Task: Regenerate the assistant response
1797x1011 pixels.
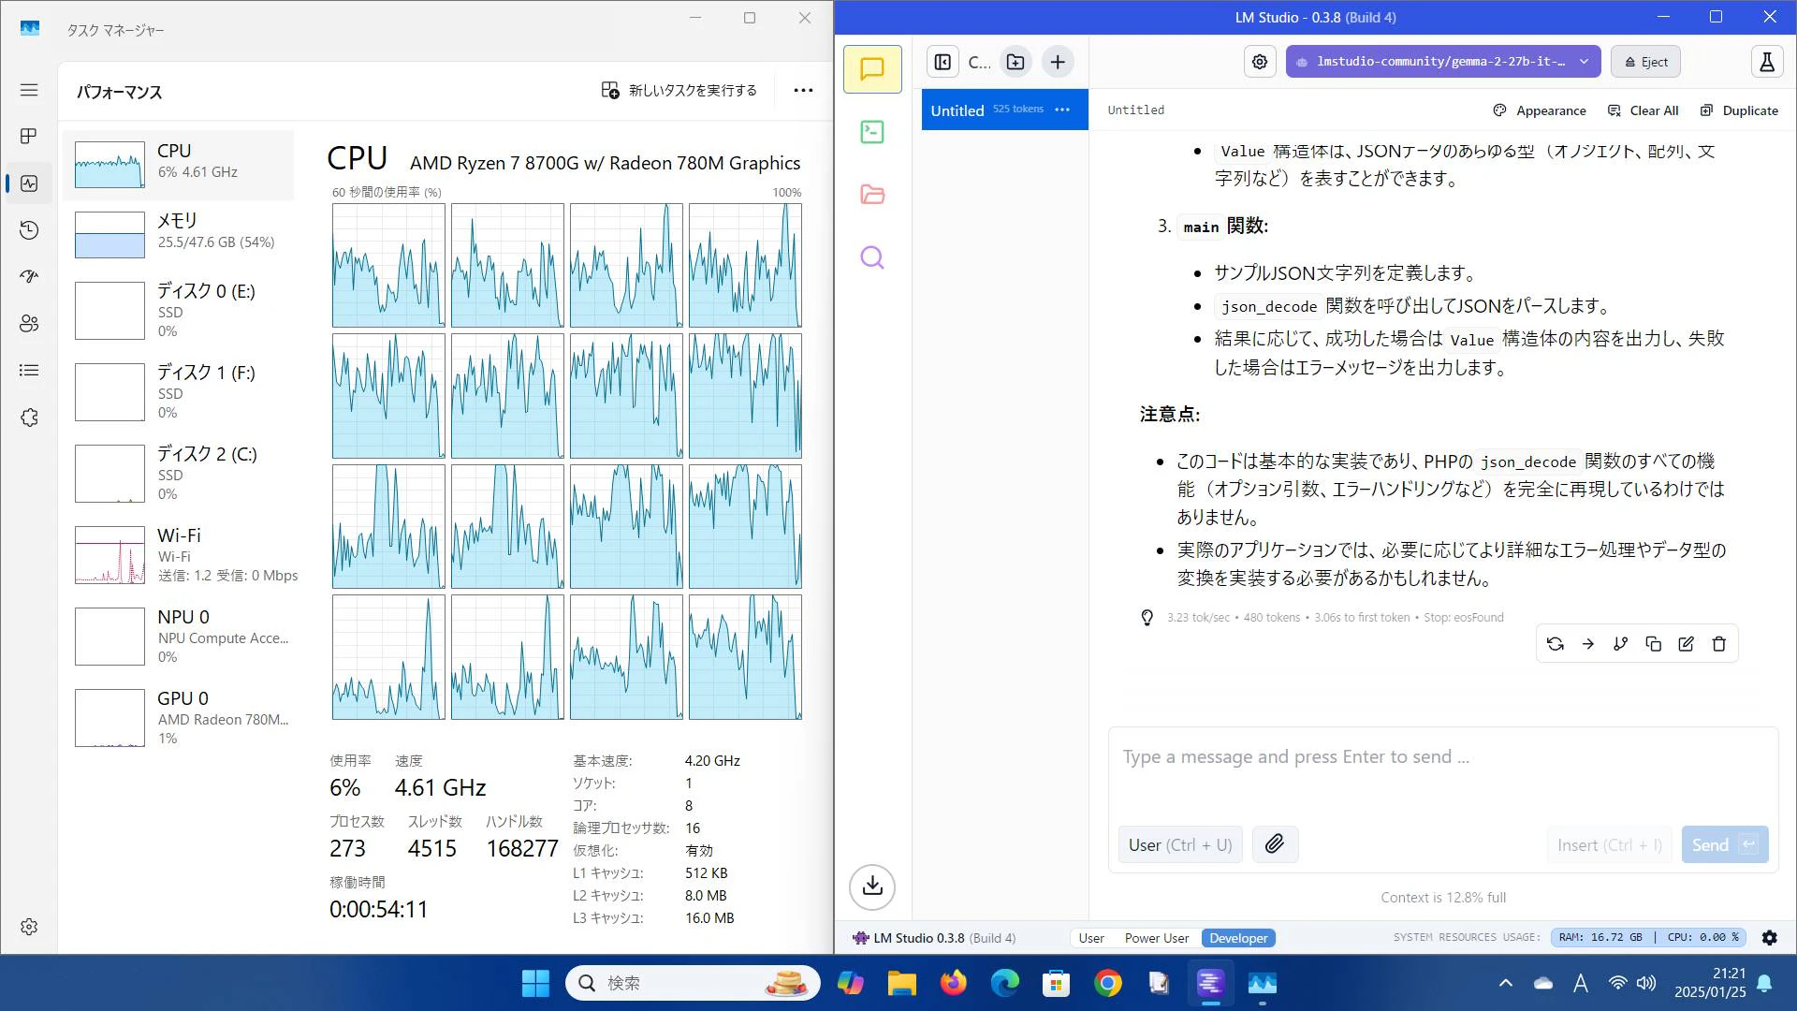Action: pos(1556,644)
